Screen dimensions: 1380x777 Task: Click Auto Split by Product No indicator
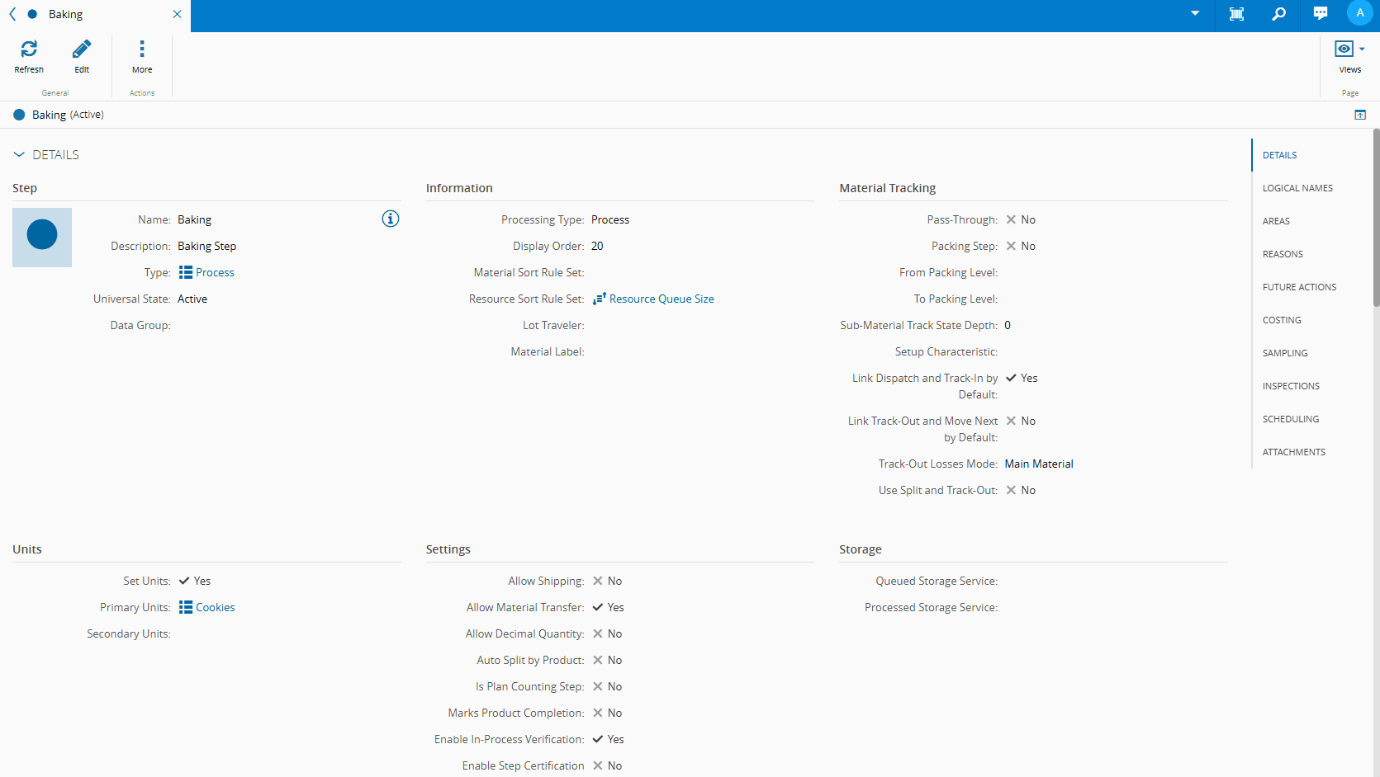click(607, 660)
